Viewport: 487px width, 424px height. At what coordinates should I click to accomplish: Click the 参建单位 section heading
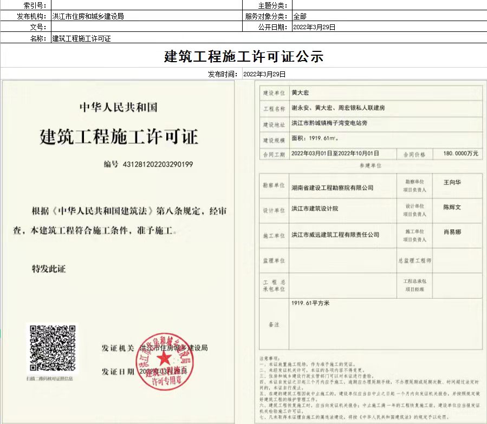tap(371, 165)
